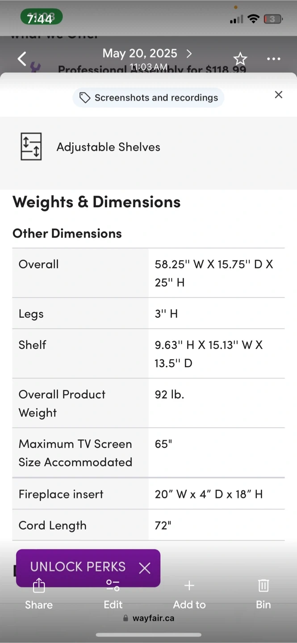Tap the wayfair.ca address label

[148, 618]
